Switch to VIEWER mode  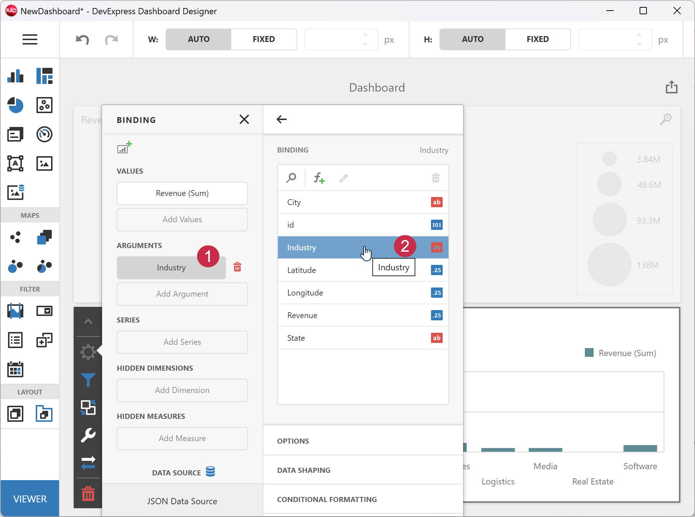[30, 498]
